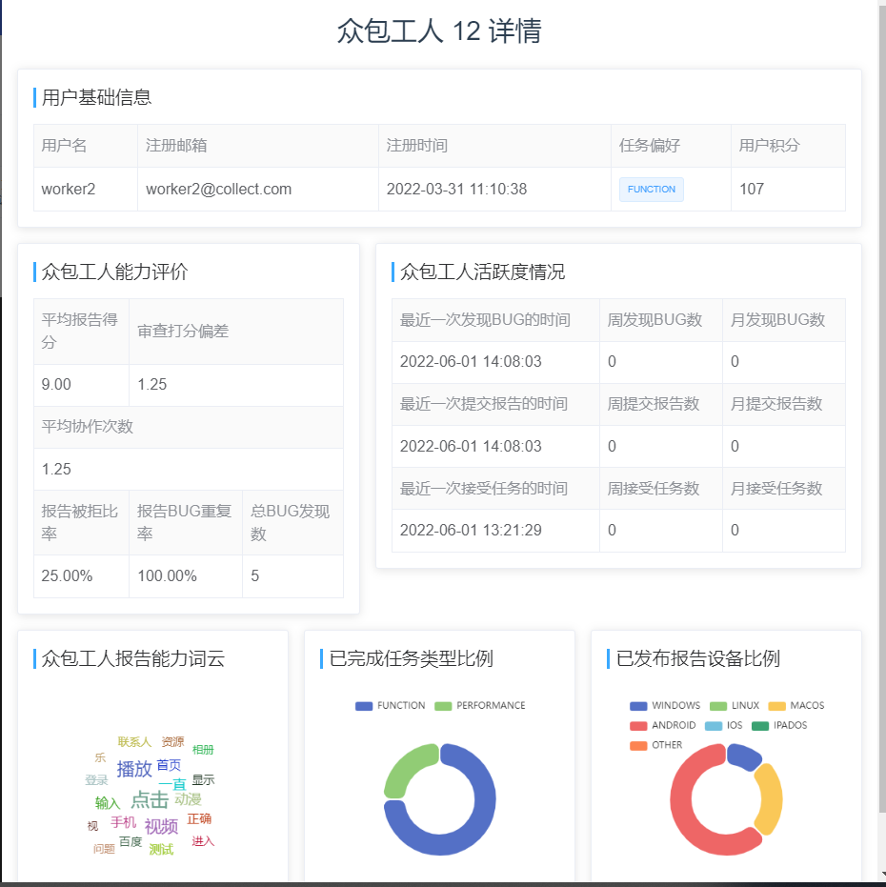This screenshot has height=887, width=886.
Task: Click the user score value 107
Action: [752, 189]
